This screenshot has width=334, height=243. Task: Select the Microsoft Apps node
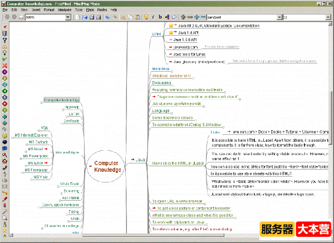[x=67, y=152]
